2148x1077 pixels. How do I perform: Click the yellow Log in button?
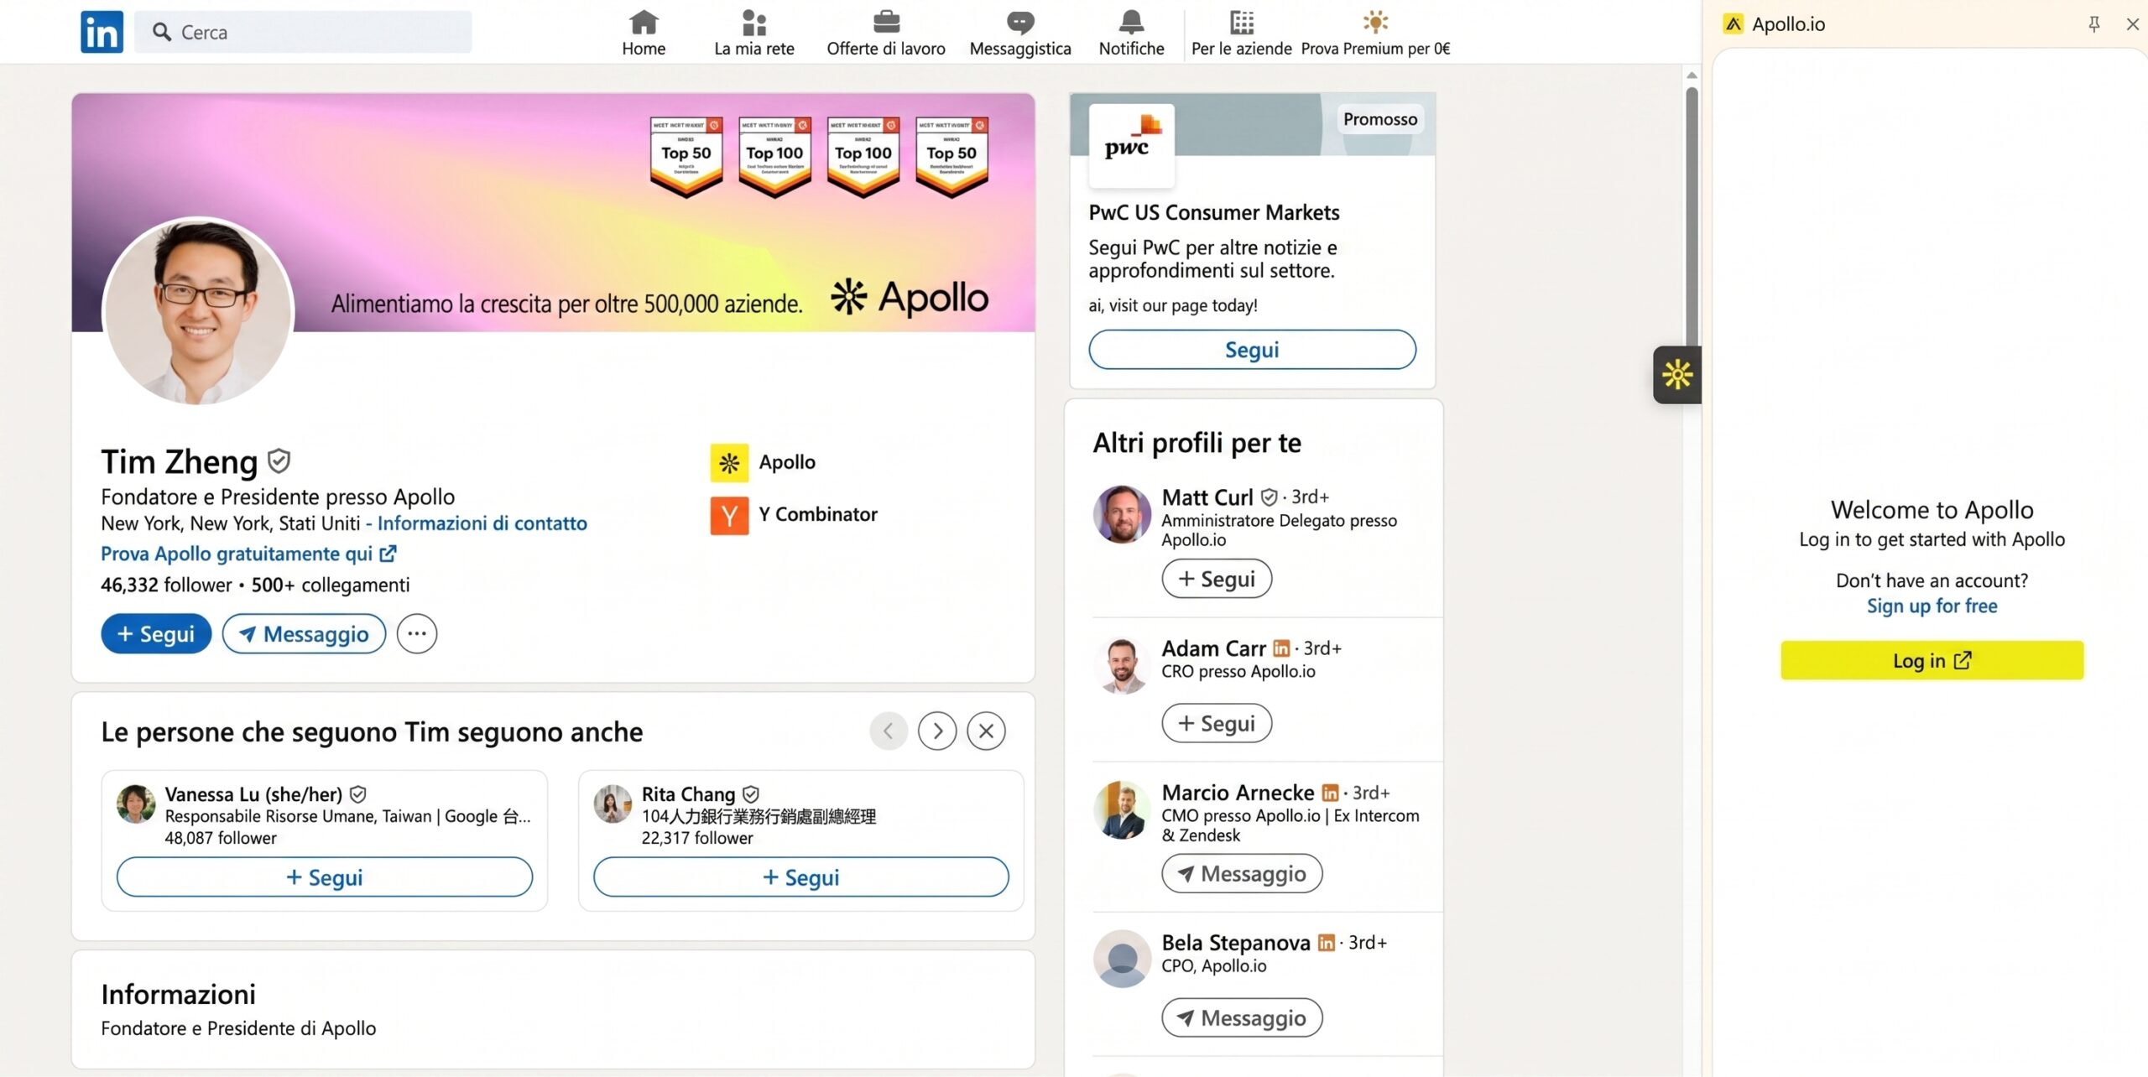click(x=1932, y=661)
